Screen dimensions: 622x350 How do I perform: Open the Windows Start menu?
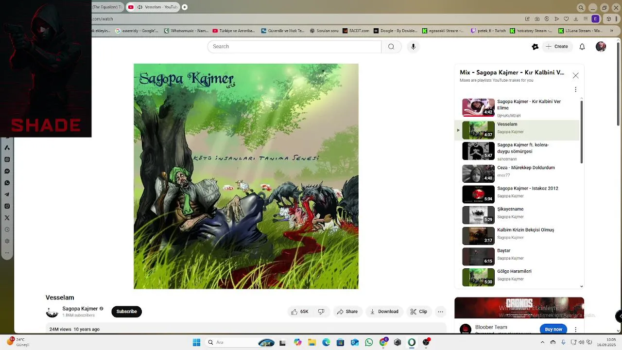click(196, 342)
